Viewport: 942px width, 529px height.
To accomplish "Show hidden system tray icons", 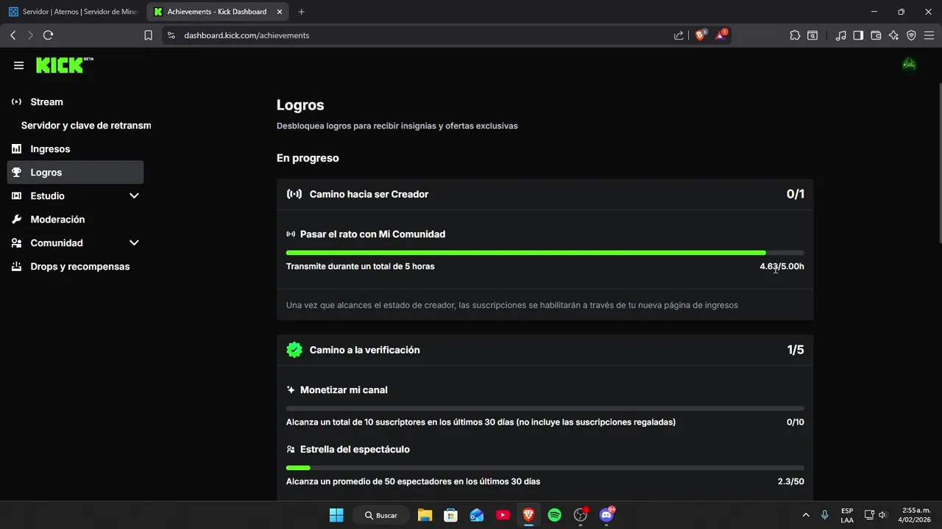I will point(806,515).
